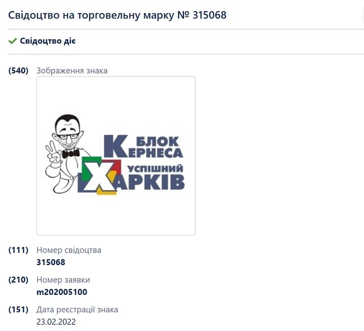This screenshot has width=364, height=331.
Task: Click the bow tie on the caricature
Action: 71,153
